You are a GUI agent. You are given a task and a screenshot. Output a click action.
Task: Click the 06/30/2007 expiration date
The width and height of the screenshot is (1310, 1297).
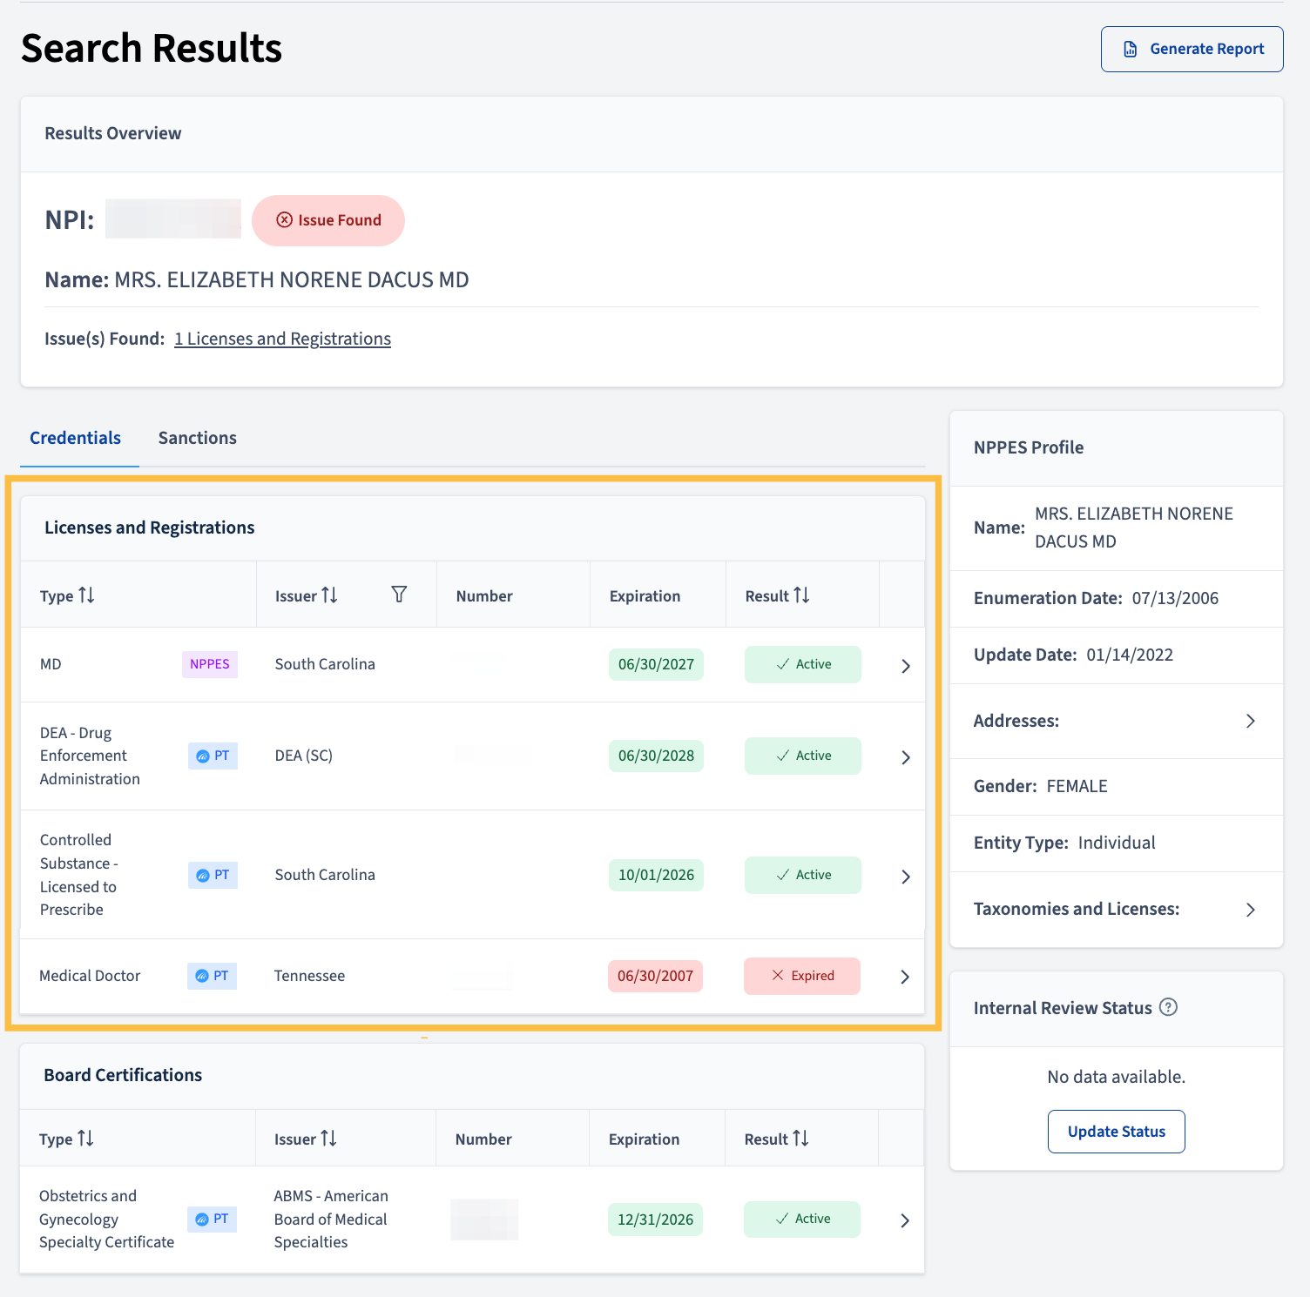click(x=655, y=976)
